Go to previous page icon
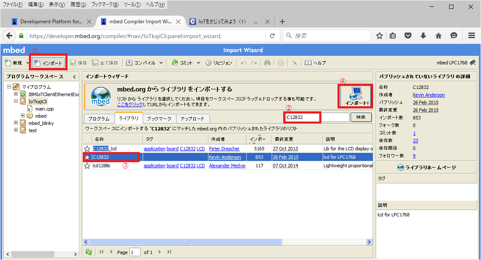 coord(111,252)
